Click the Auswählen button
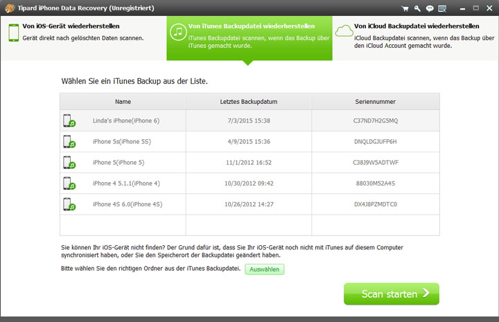The width and height of the screenshot is (499, 322). [x=264, y=269]
